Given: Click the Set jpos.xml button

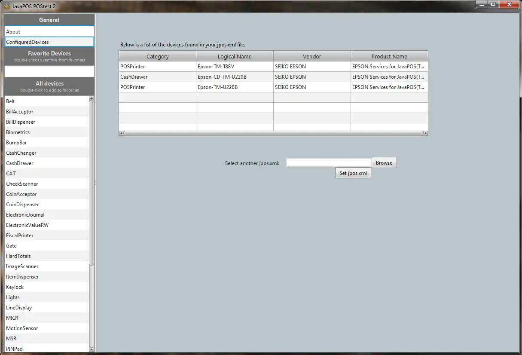Looking at the screenshot, I should click(x=353, y=173).
